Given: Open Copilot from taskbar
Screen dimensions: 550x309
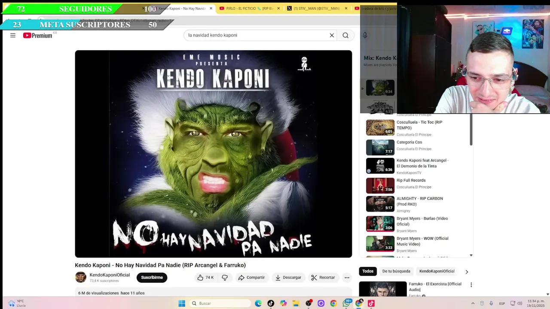Looking at the screenshot, I should click(283, 303).
